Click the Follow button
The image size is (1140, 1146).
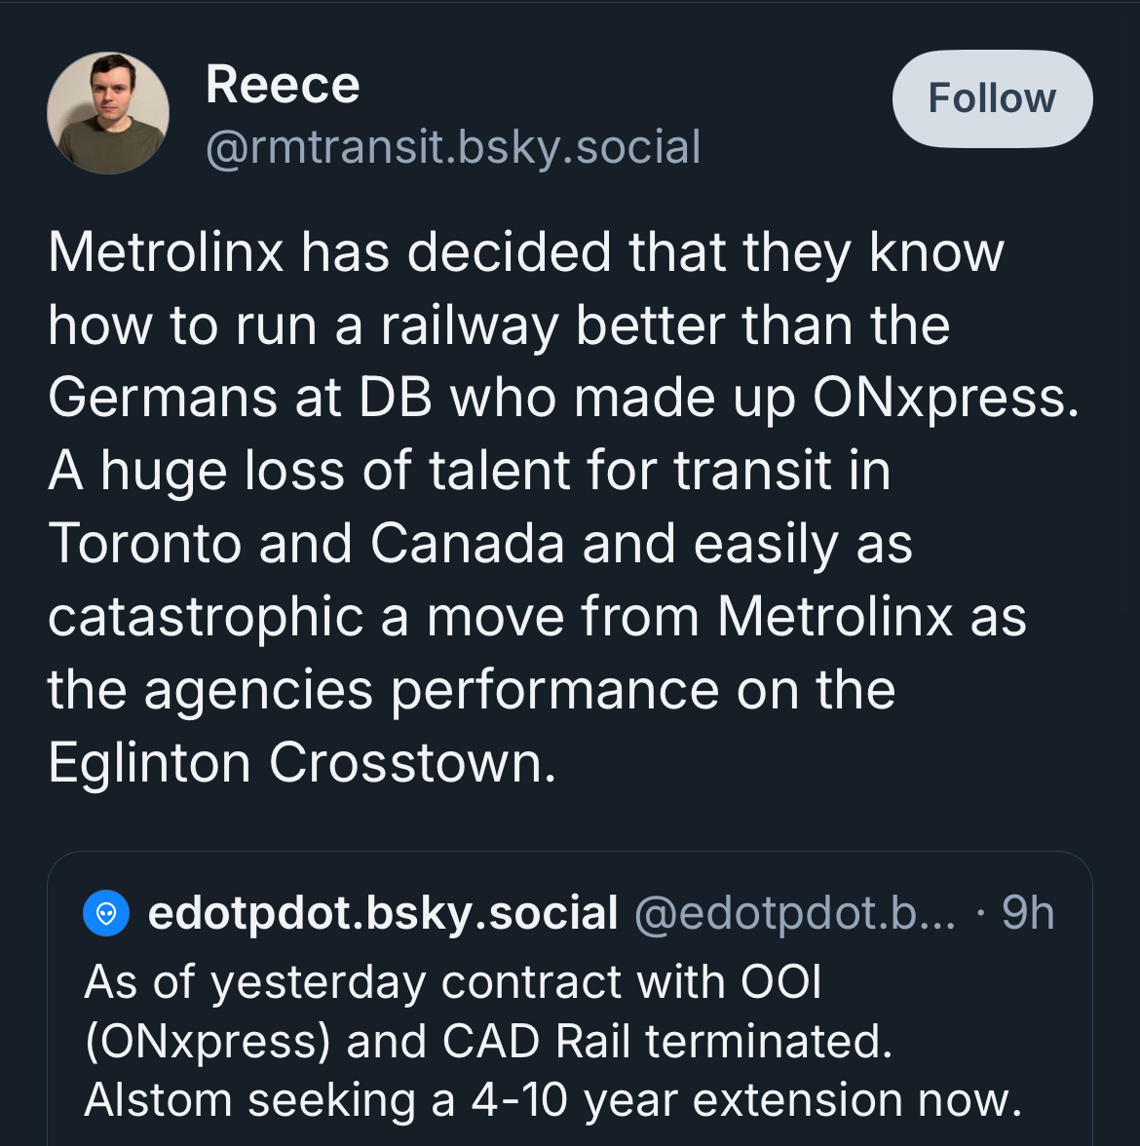point(992,98)
